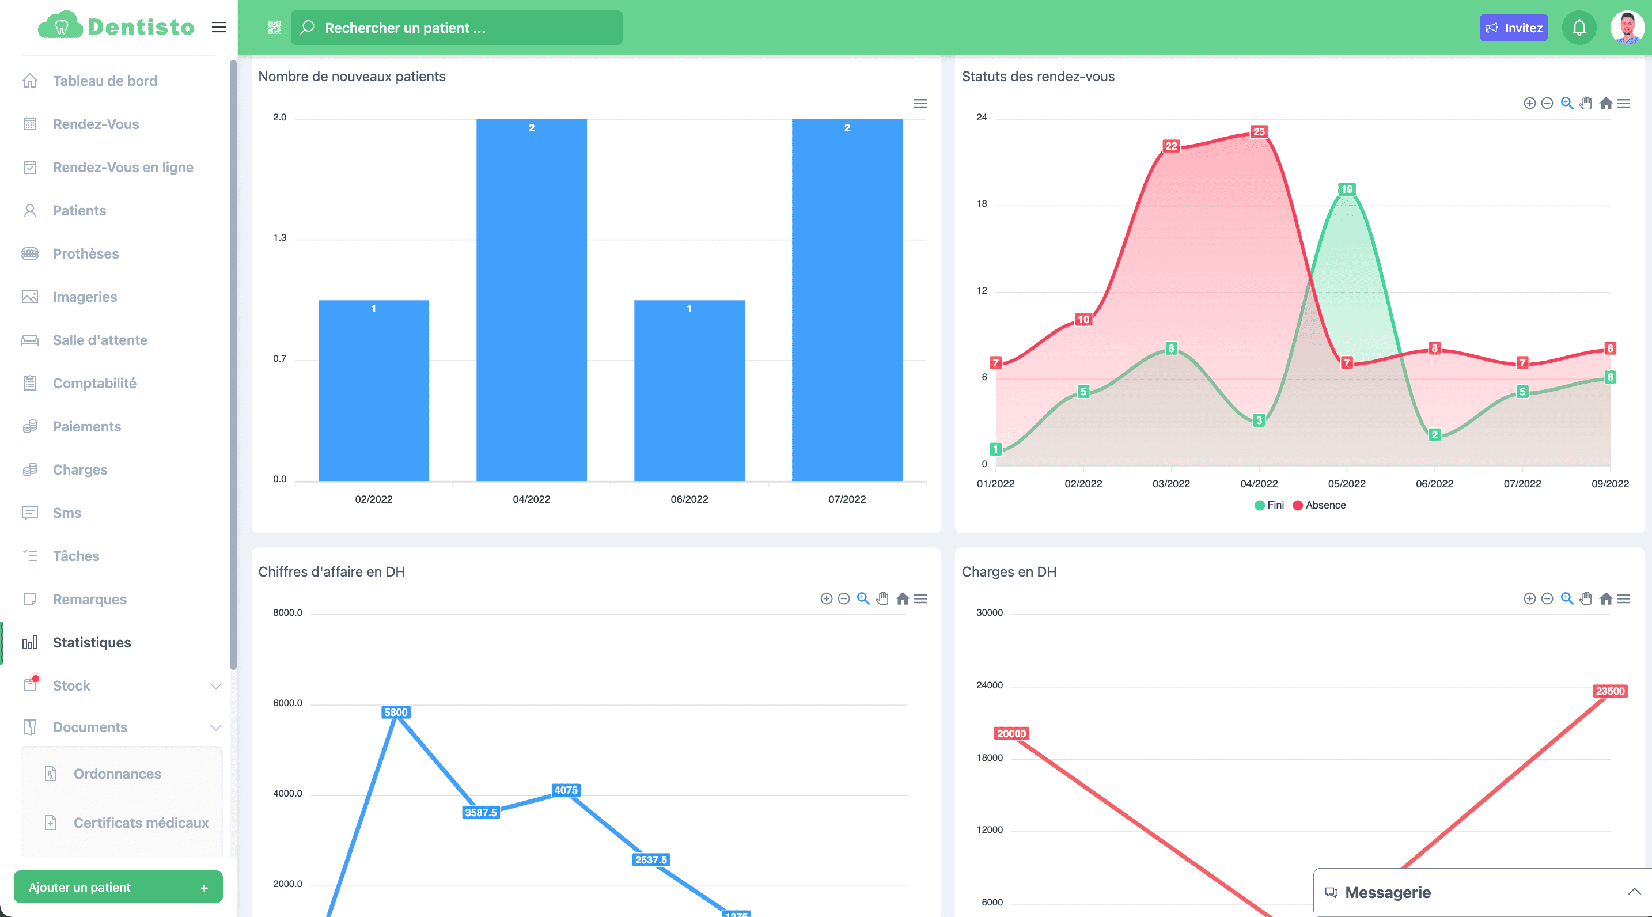
Task: Select panning hand tool in Charges chart
Action: 1585,598
